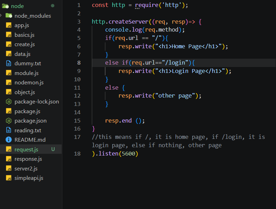Open the node_modules folder
The width and height of the screenshot is (276, 209).
pos(33,16)
